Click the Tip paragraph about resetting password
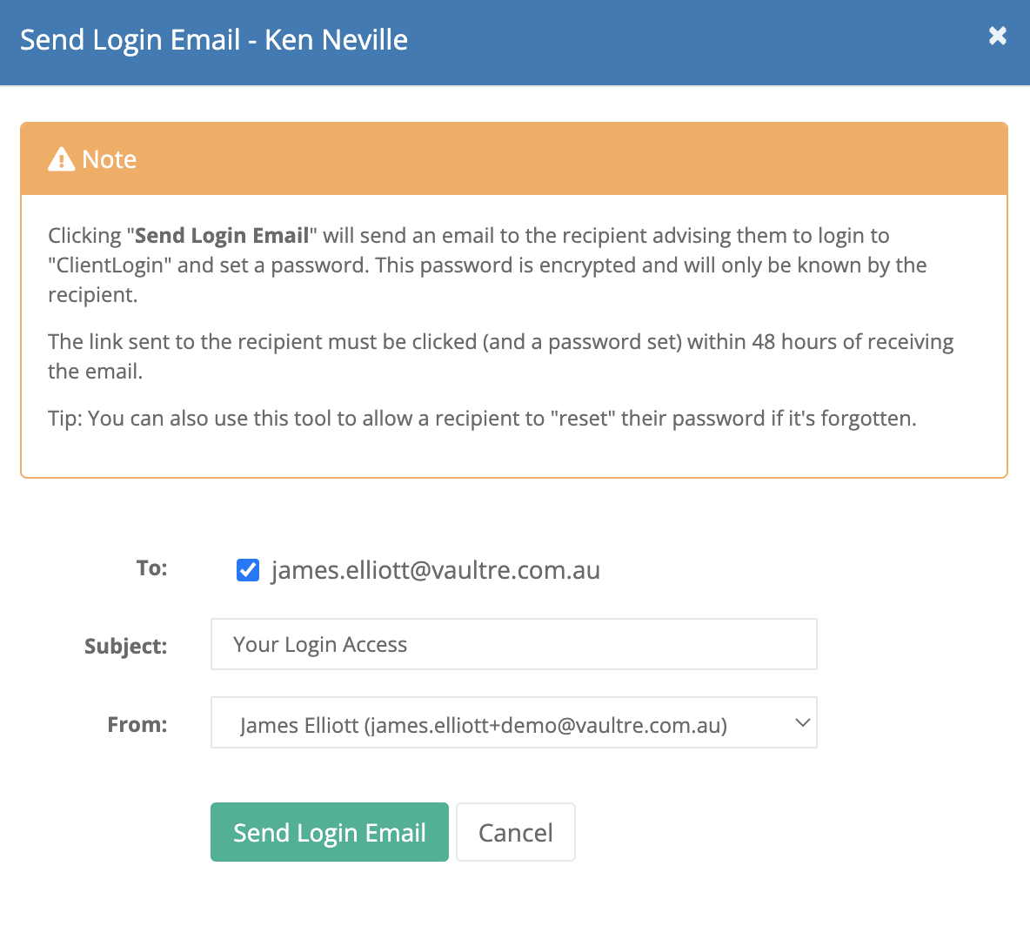 [482, 419]
